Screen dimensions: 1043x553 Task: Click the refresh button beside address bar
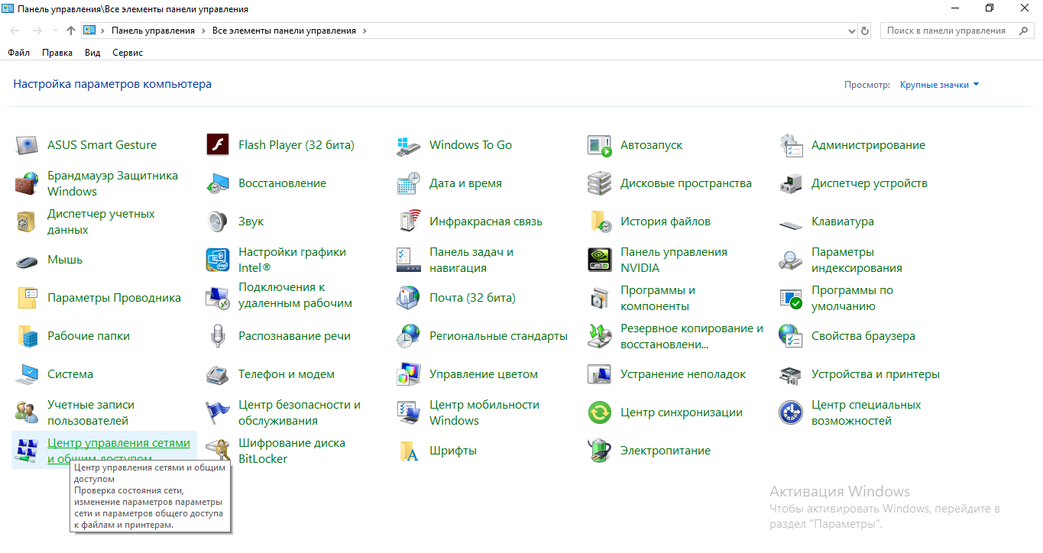pos(865,31)
